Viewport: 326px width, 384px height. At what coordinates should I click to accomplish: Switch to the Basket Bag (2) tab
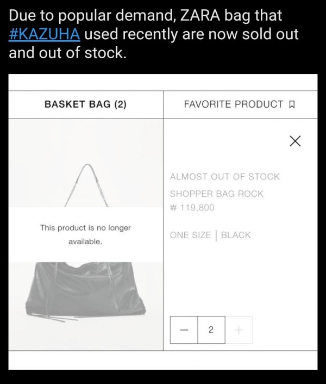86,104
